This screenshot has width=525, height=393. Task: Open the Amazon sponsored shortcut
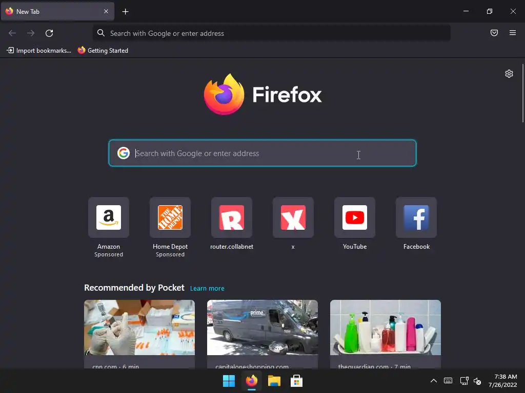(x=109, y=217)
